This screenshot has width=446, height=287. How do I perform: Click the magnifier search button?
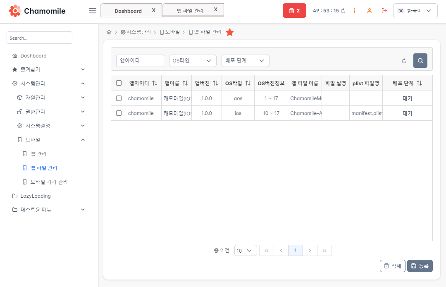tap(420, 61)
